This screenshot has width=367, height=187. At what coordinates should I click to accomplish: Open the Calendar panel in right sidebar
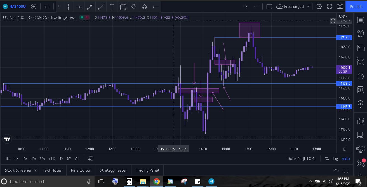point(361,90)
